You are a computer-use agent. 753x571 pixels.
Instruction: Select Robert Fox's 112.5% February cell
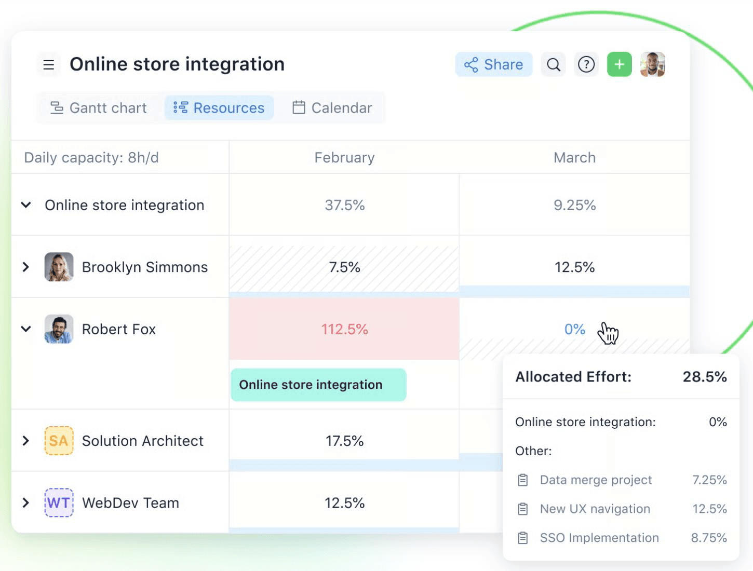click(344, 329)
